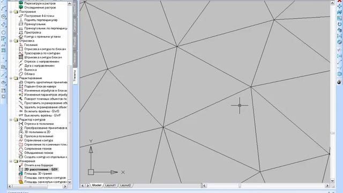Screen dimensions: 343x193
Task: Collapse the Редактирование folder node
Action: 11,78
